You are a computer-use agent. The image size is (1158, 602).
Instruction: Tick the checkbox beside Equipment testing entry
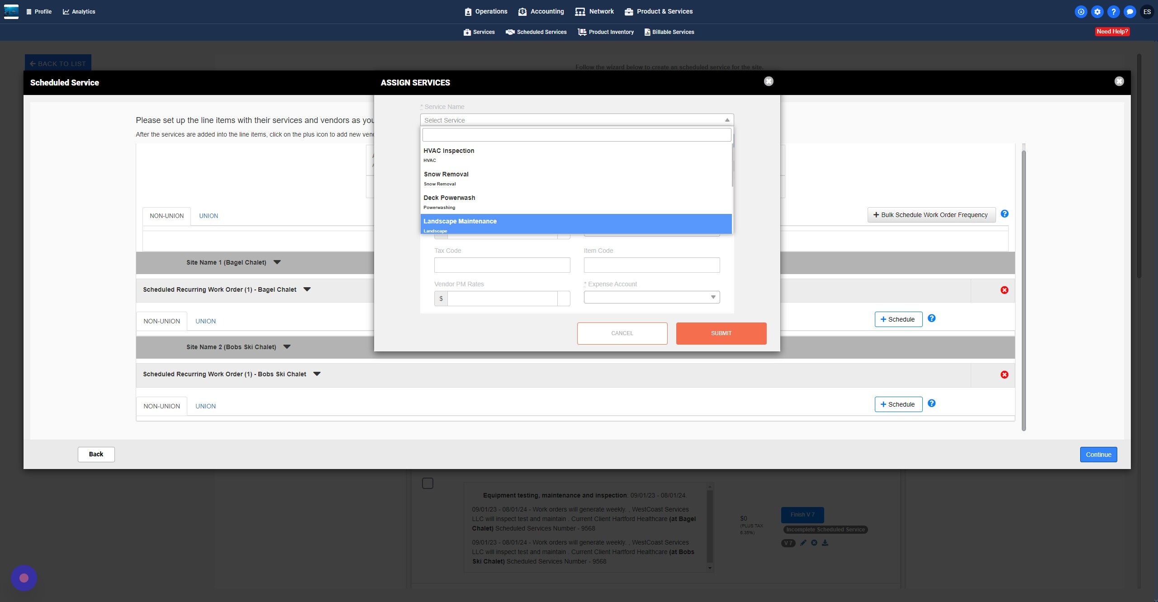(427, 483)
